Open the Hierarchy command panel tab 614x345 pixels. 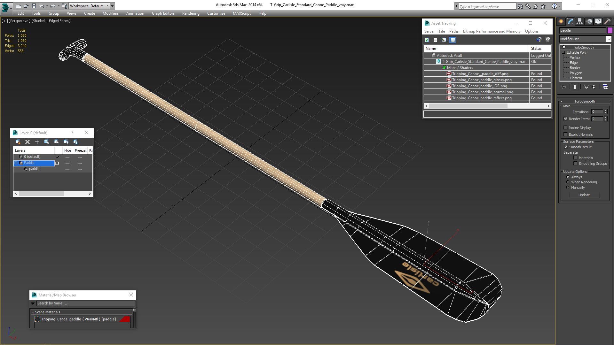pos(580,21)
